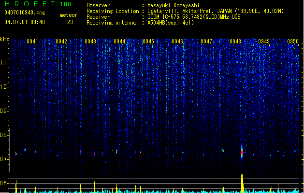The width and height of the screenshot is (304, 193).
Task: Select the observer name Masayuki Kobayashi
Action: (x=174, y=5)
